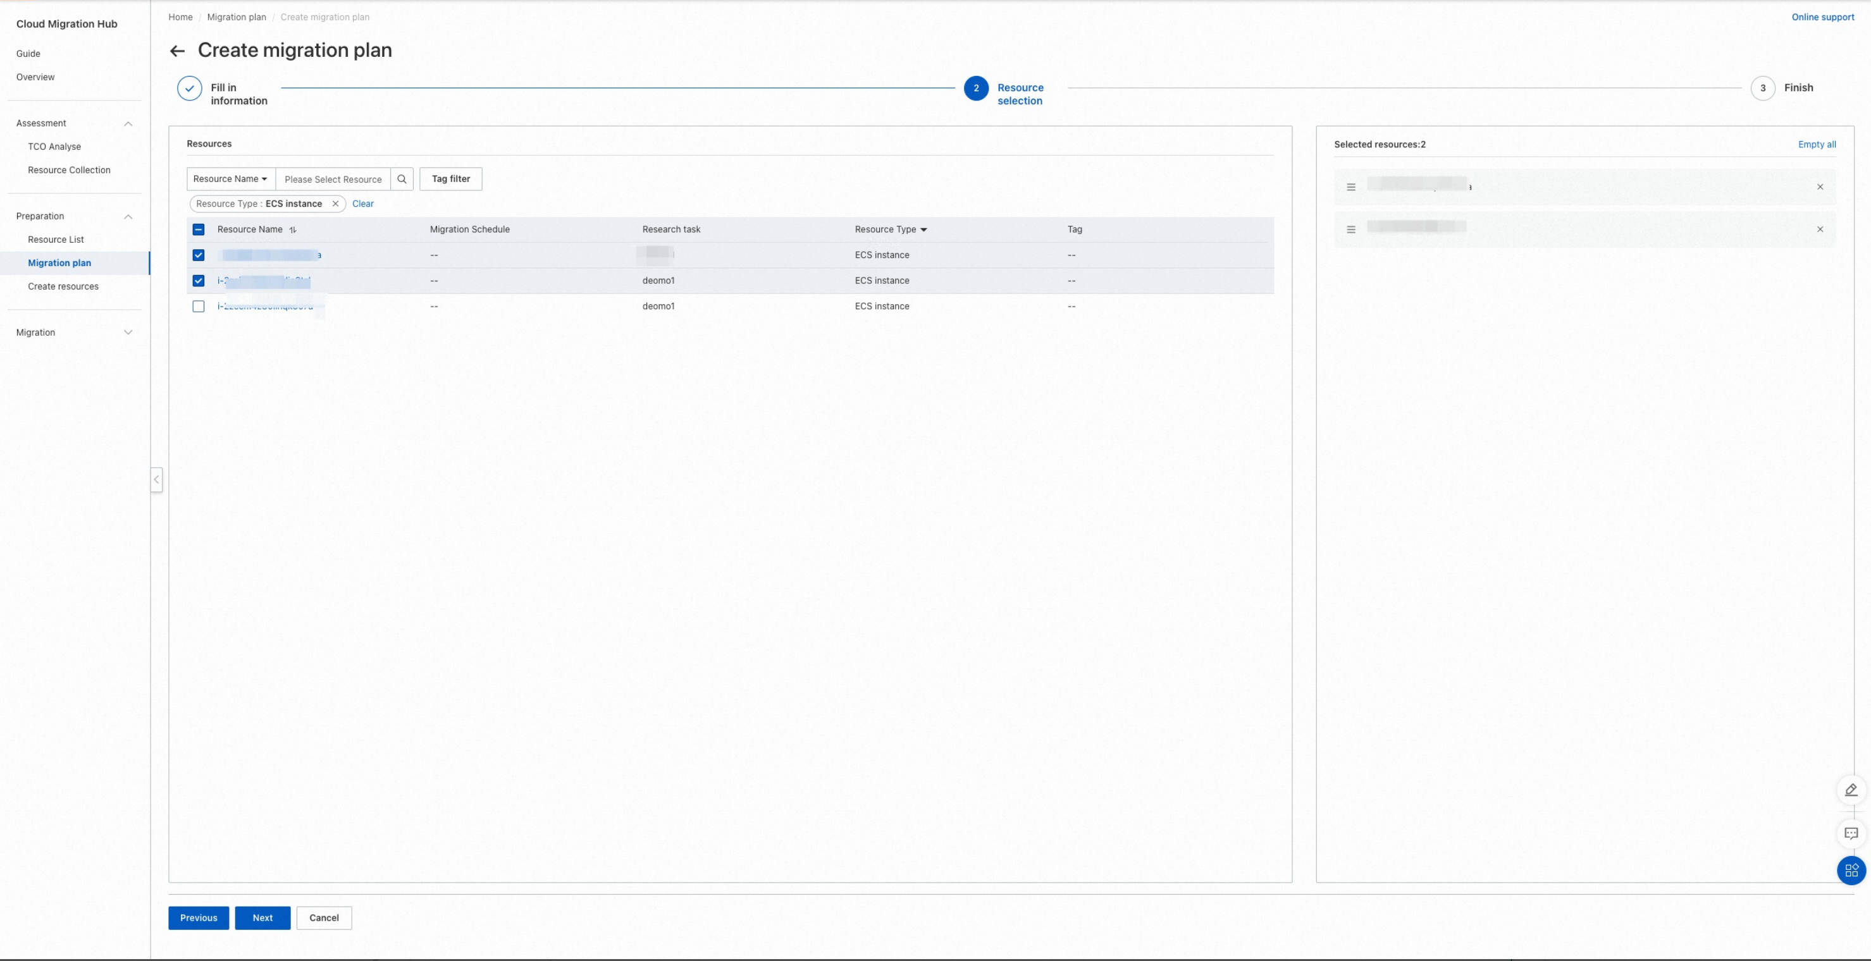This screenshot has width=1871, height=961.
Task: Open Resource List in sidebar
Action: 56,240
